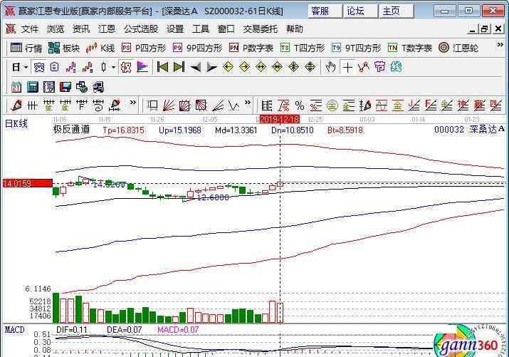
Task: Open the 日 period dropdown
Action: 19,67
